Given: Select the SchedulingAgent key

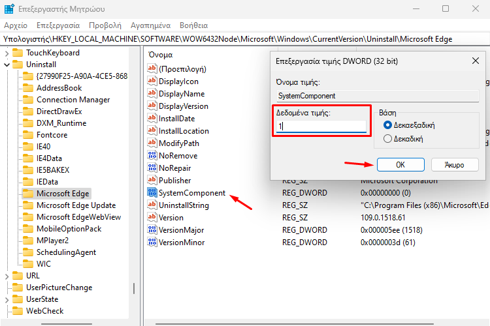Looking at the screenshot, I should pyautogui.click(x=66, y=252).
